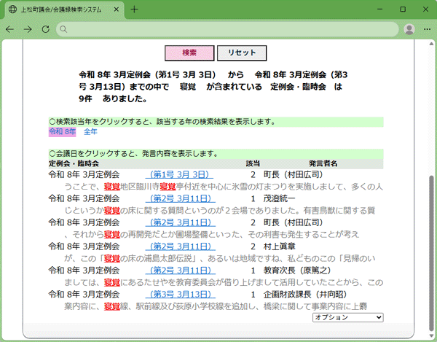
Task: Open a new tab with plus icon
Action: [134, 9]
